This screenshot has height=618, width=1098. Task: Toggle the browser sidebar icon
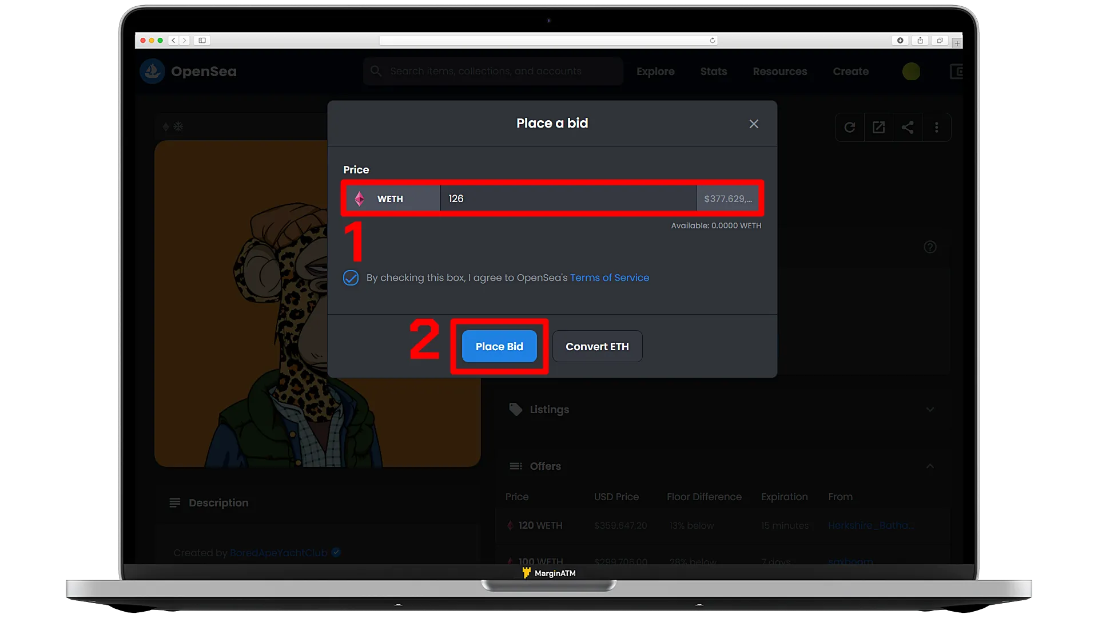coord(202,41)
